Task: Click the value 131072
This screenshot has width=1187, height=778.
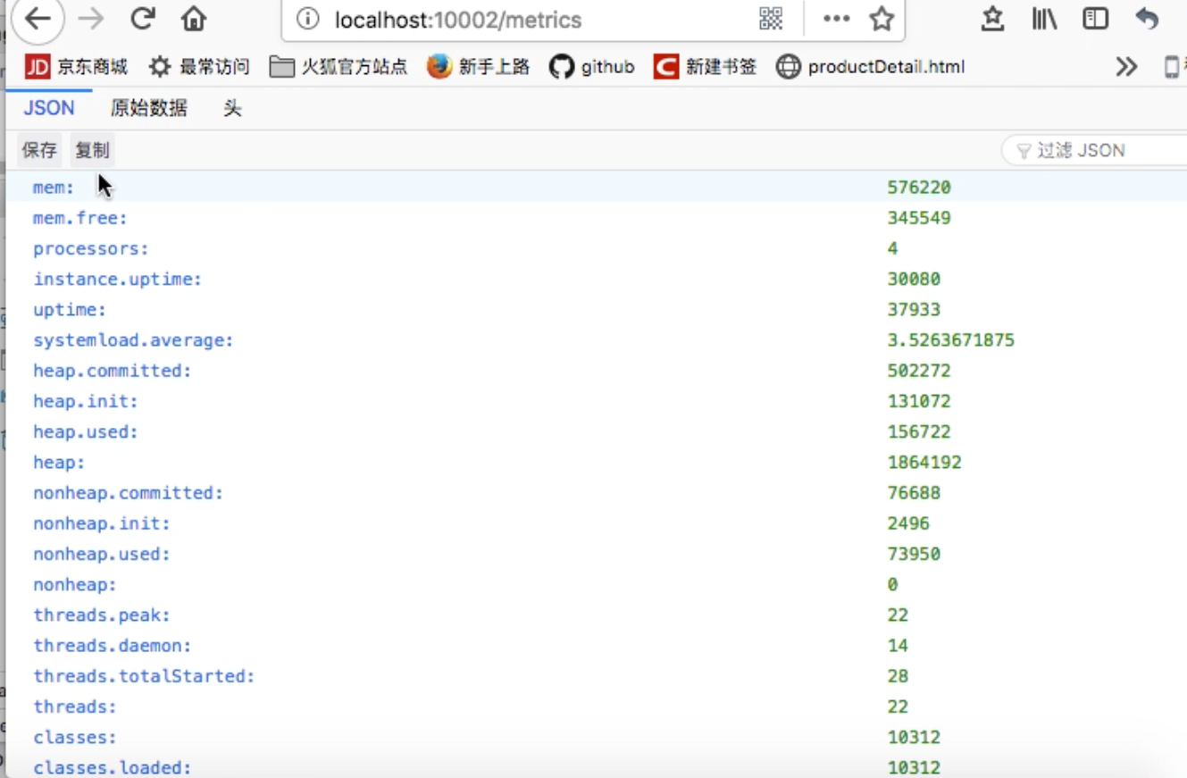Action: (919, 401)
